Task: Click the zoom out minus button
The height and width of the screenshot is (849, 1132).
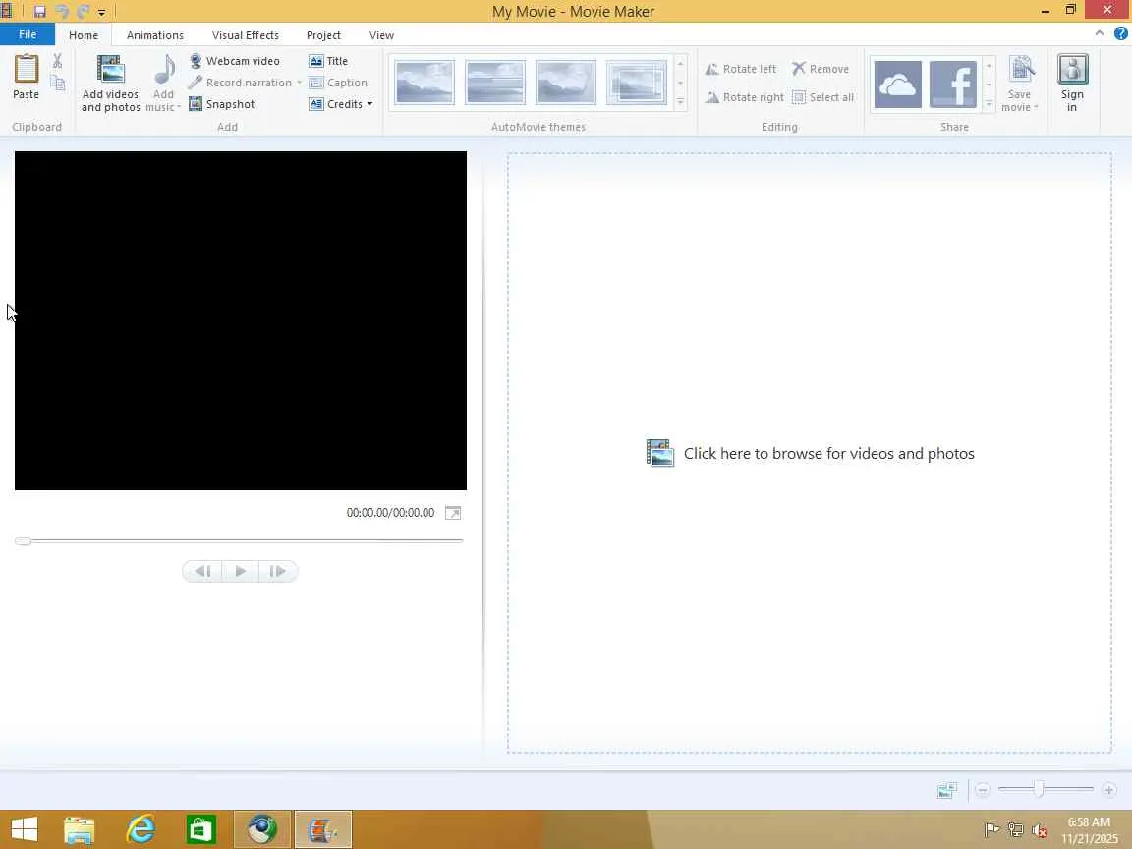Action: [982, 790]
